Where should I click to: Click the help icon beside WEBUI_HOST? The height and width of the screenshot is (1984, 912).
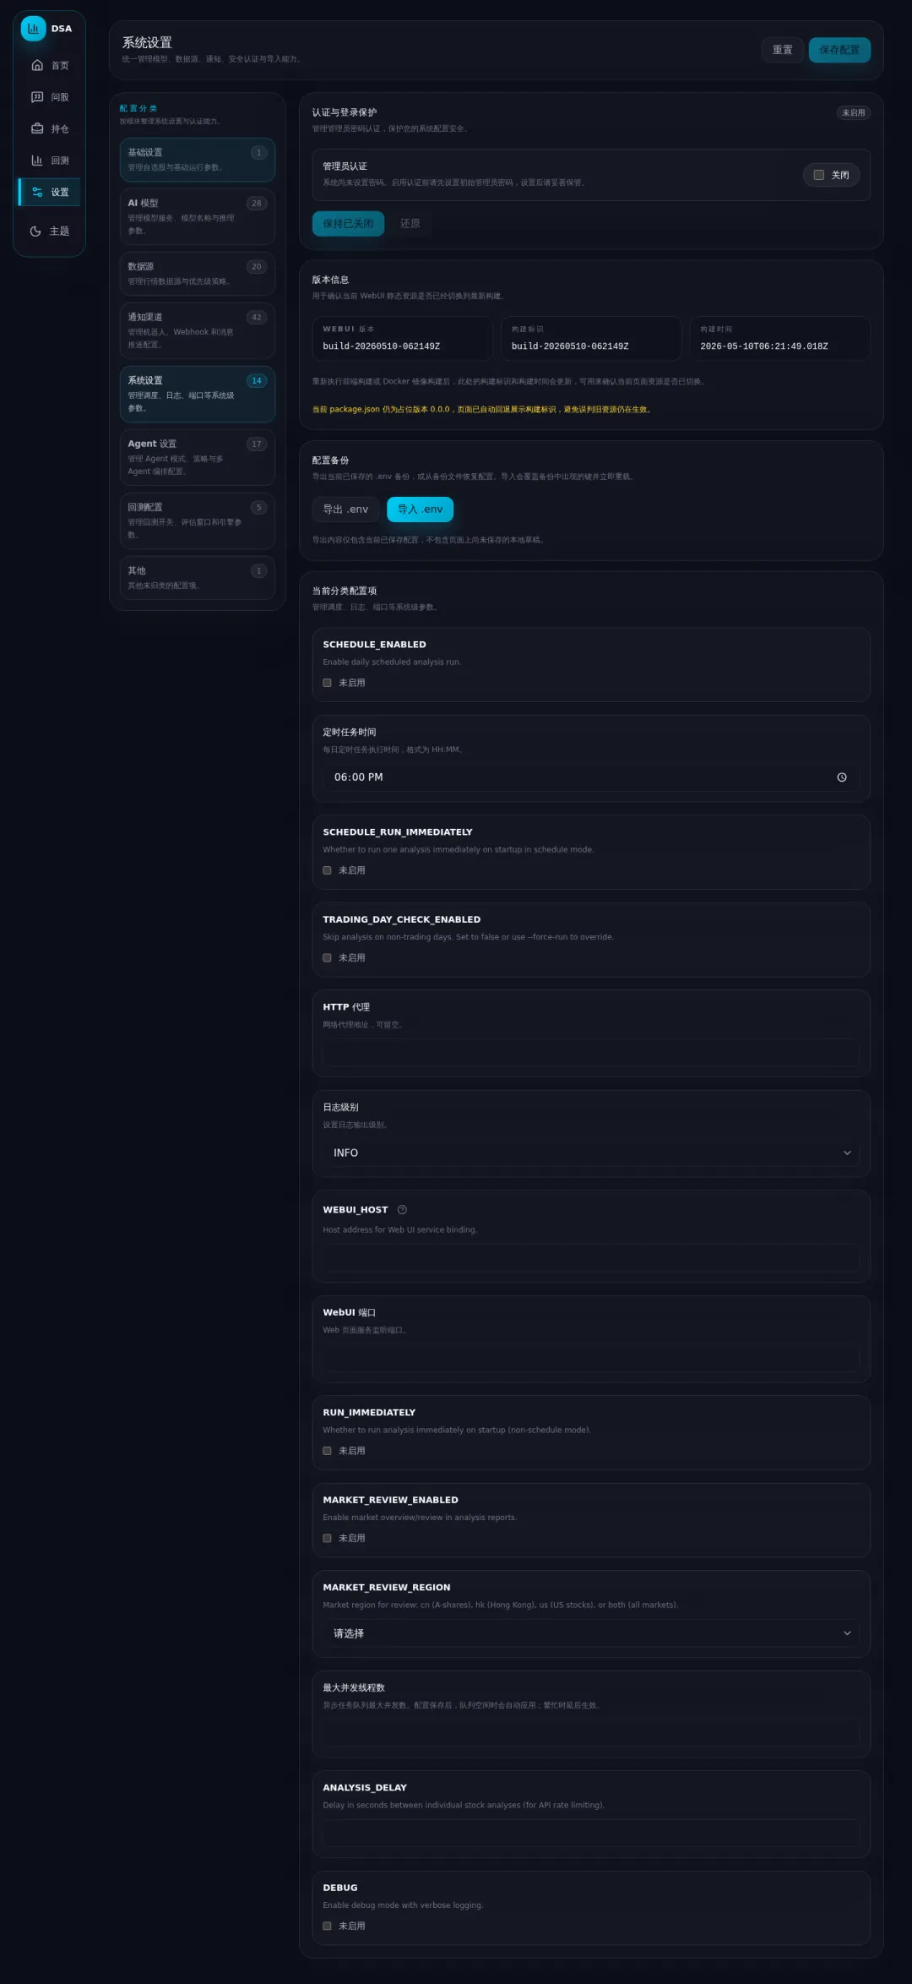tap(402, 1210)
